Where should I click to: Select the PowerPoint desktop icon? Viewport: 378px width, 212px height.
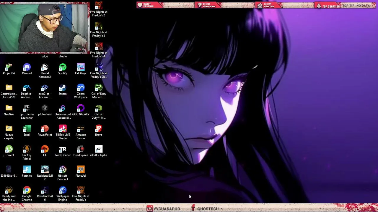[45, 131]
